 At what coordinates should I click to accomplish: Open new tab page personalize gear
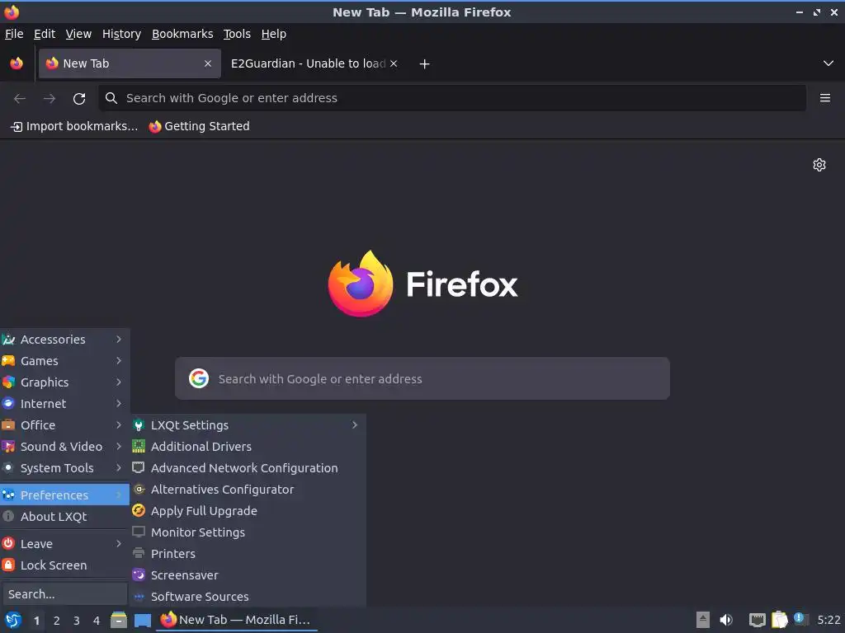(819, 165)
